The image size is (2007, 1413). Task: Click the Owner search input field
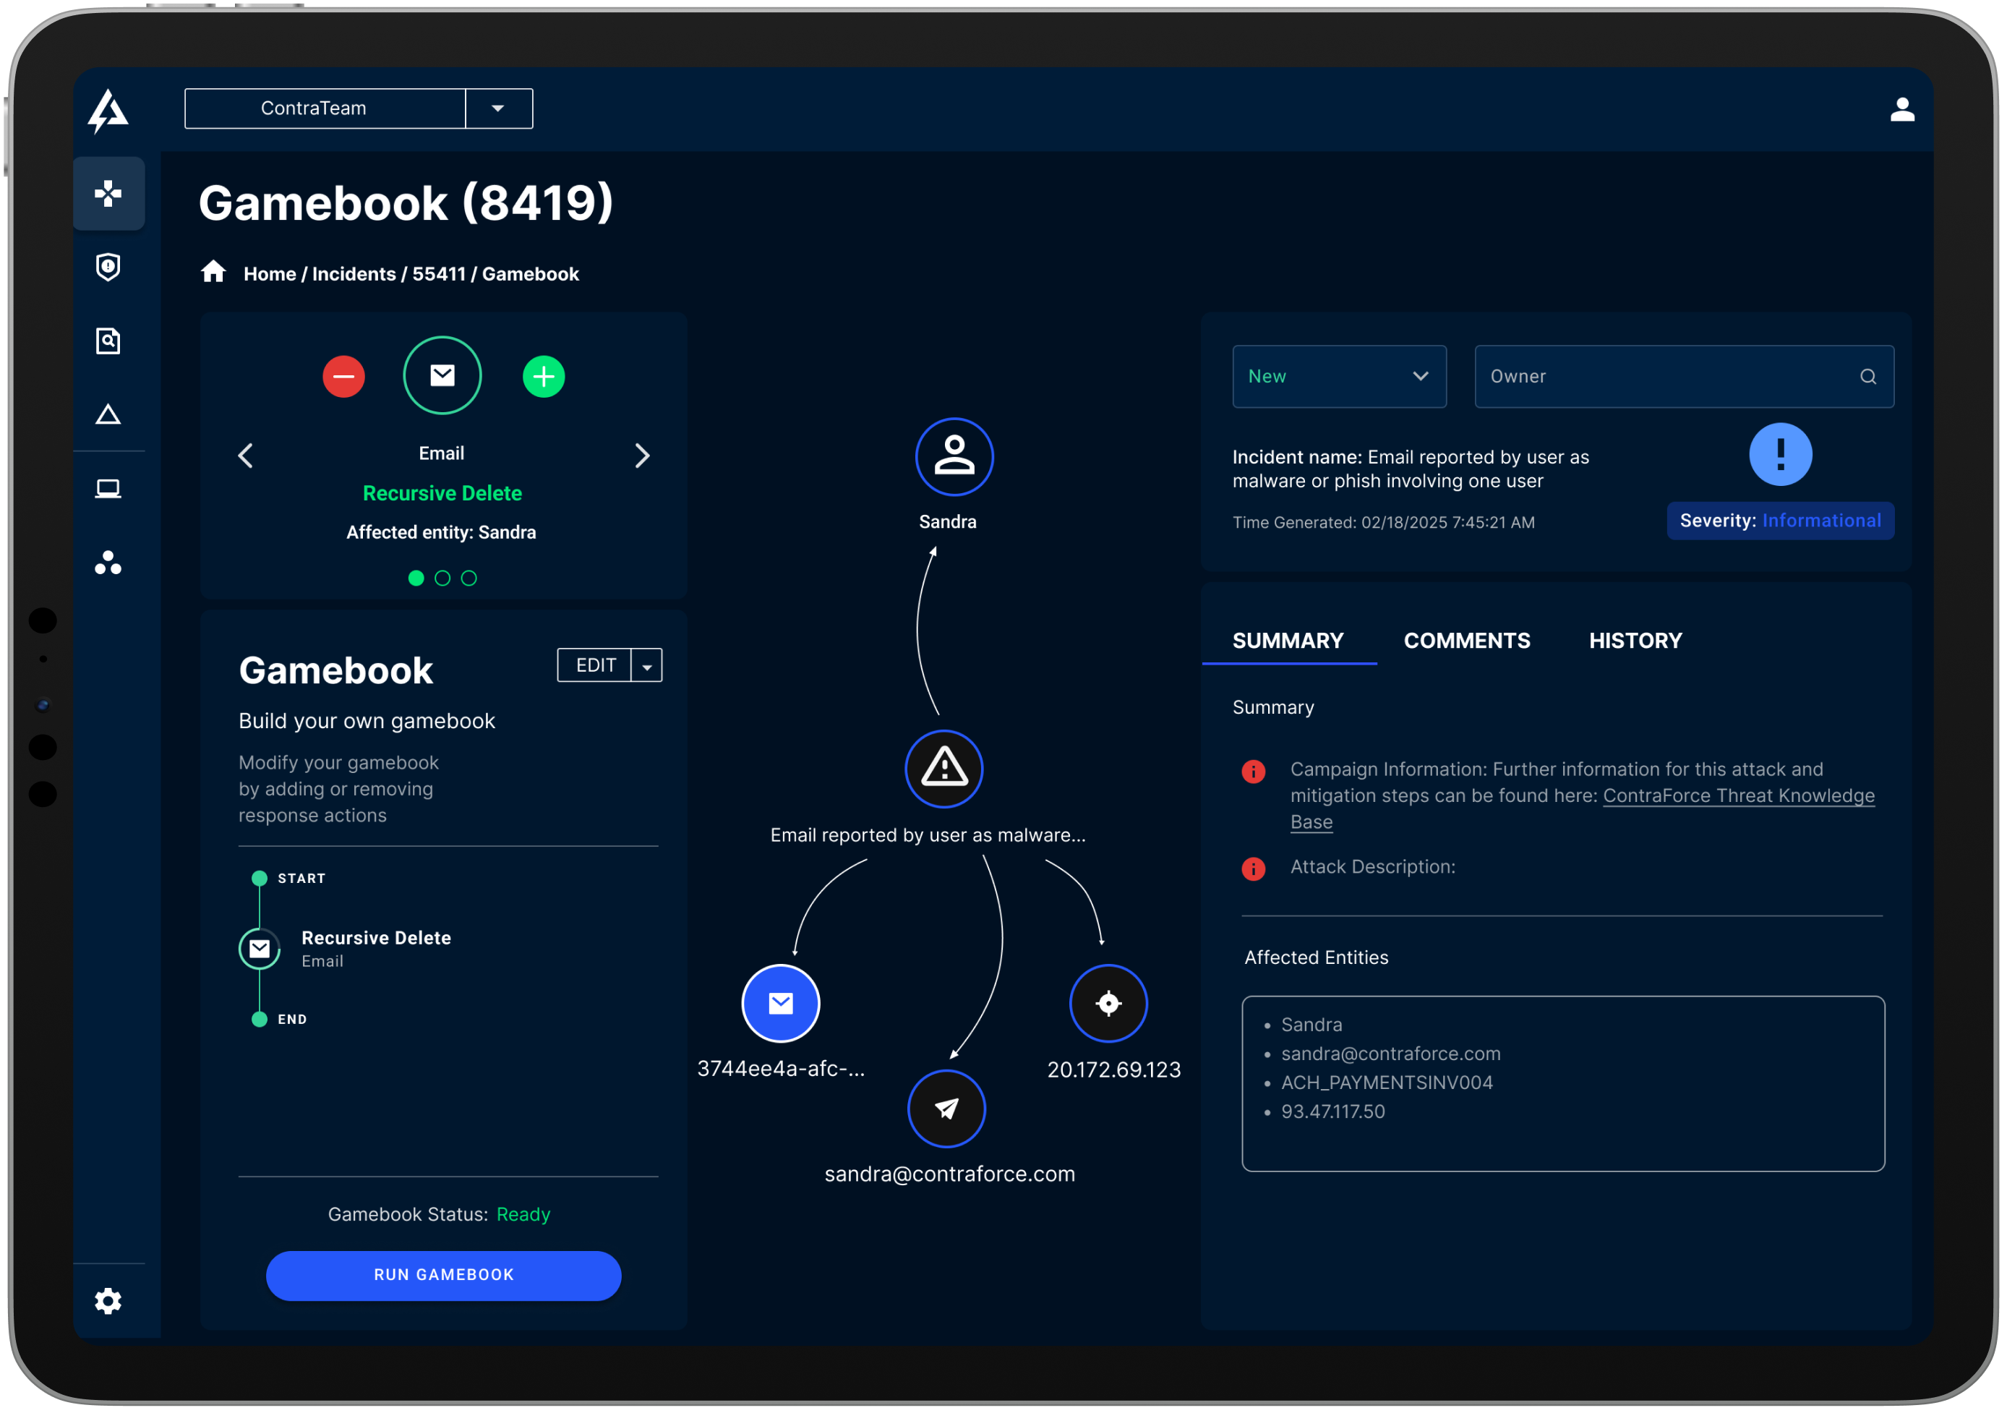pyautogui.click(x=1669, y=377)
